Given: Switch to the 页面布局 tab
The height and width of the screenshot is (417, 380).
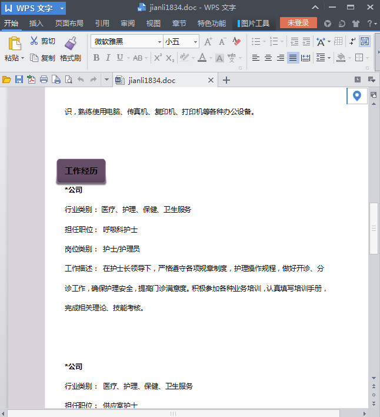Looking at the screenshot, I should click(69, 24).
